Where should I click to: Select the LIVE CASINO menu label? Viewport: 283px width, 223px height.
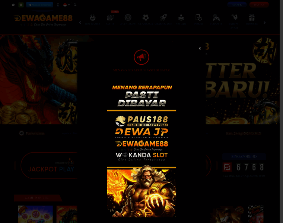[128, 23]
